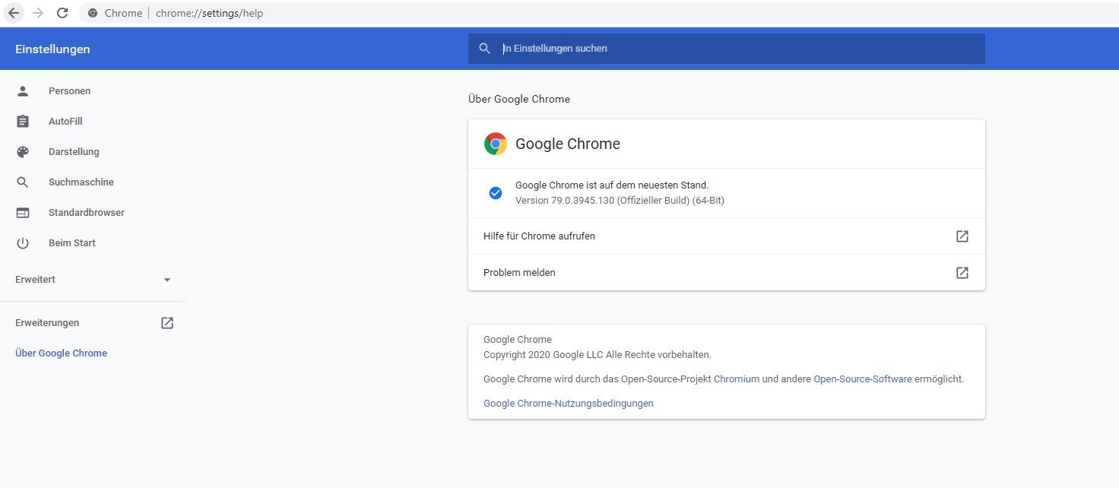Image resolution: width=1119 pixels, height=488 pixels.
Task: Click the Personen person icon
Action: pos(23,91)
